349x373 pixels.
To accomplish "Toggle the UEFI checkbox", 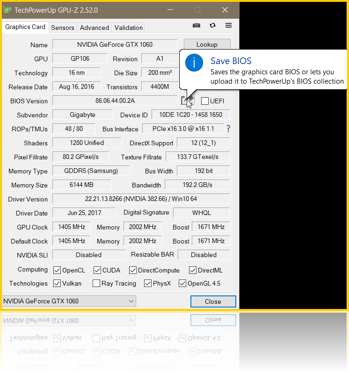I will (x=205, y=101).
